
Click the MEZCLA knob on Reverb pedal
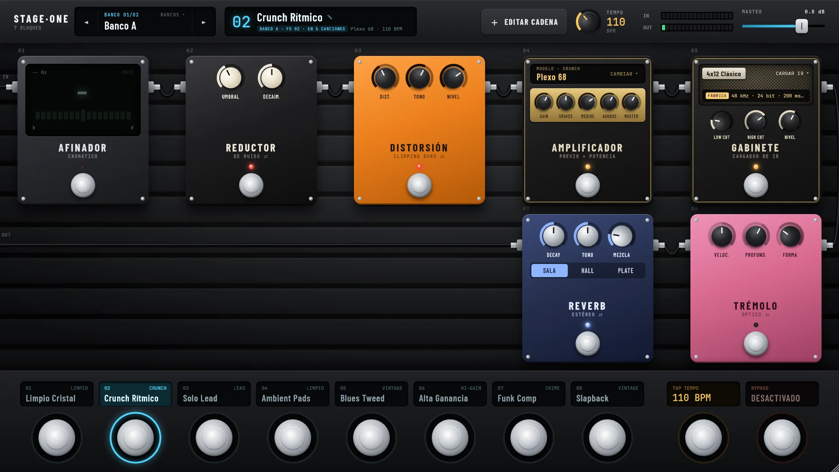click(621, 236)
